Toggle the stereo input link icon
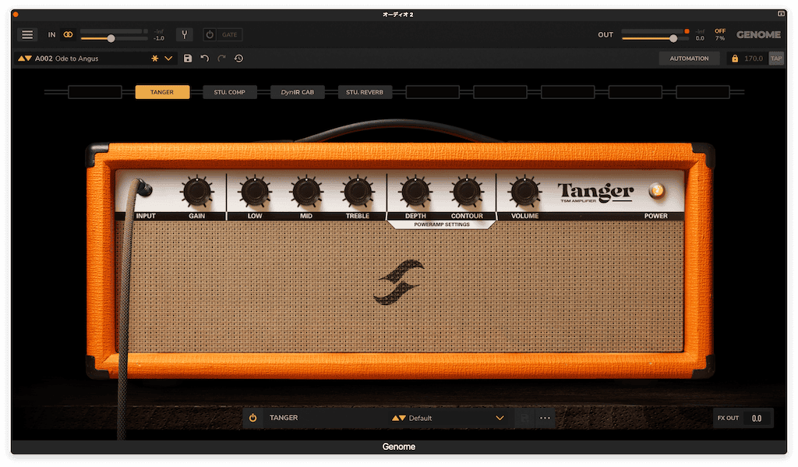798x467 pixels. pyautogui.click(x=69, y=34)
